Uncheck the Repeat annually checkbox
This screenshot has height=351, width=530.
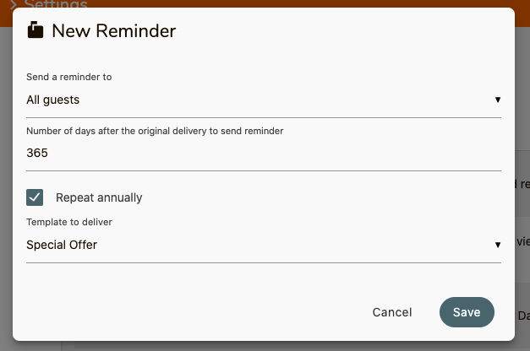point(35,197)
